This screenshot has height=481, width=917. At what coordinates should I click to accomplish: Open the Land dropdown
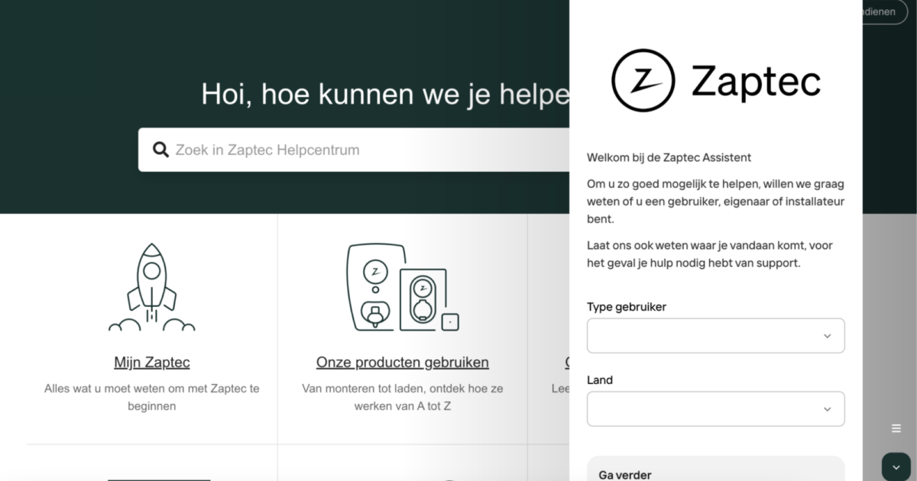[715, 408]
